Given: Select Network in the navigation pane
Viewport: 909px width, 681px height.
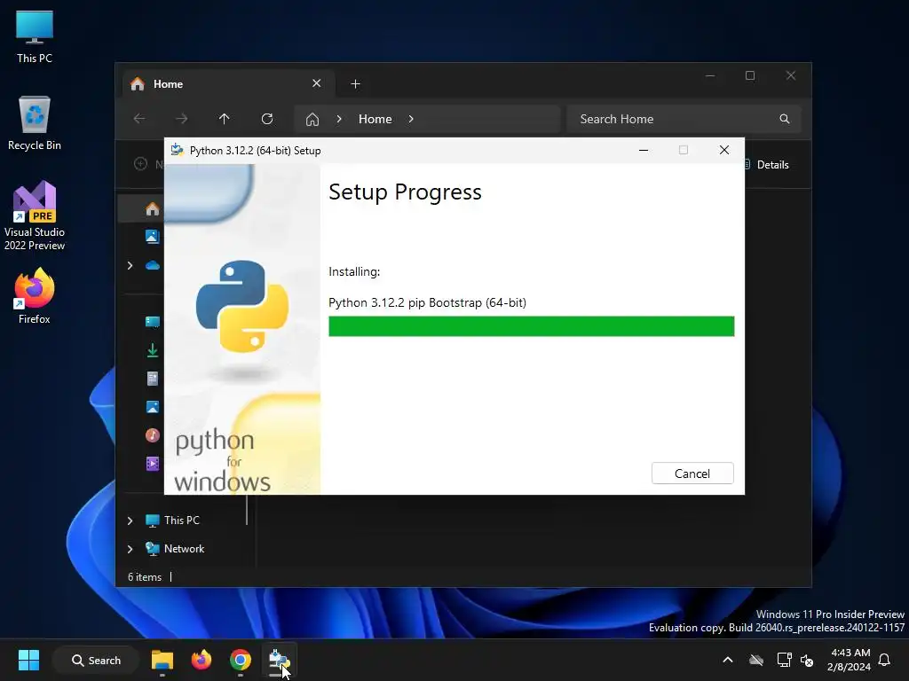Looking at the screenshot, I should (184, 548).
